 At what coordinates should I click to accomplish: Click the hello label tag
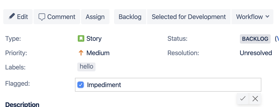tap(86, 67)
